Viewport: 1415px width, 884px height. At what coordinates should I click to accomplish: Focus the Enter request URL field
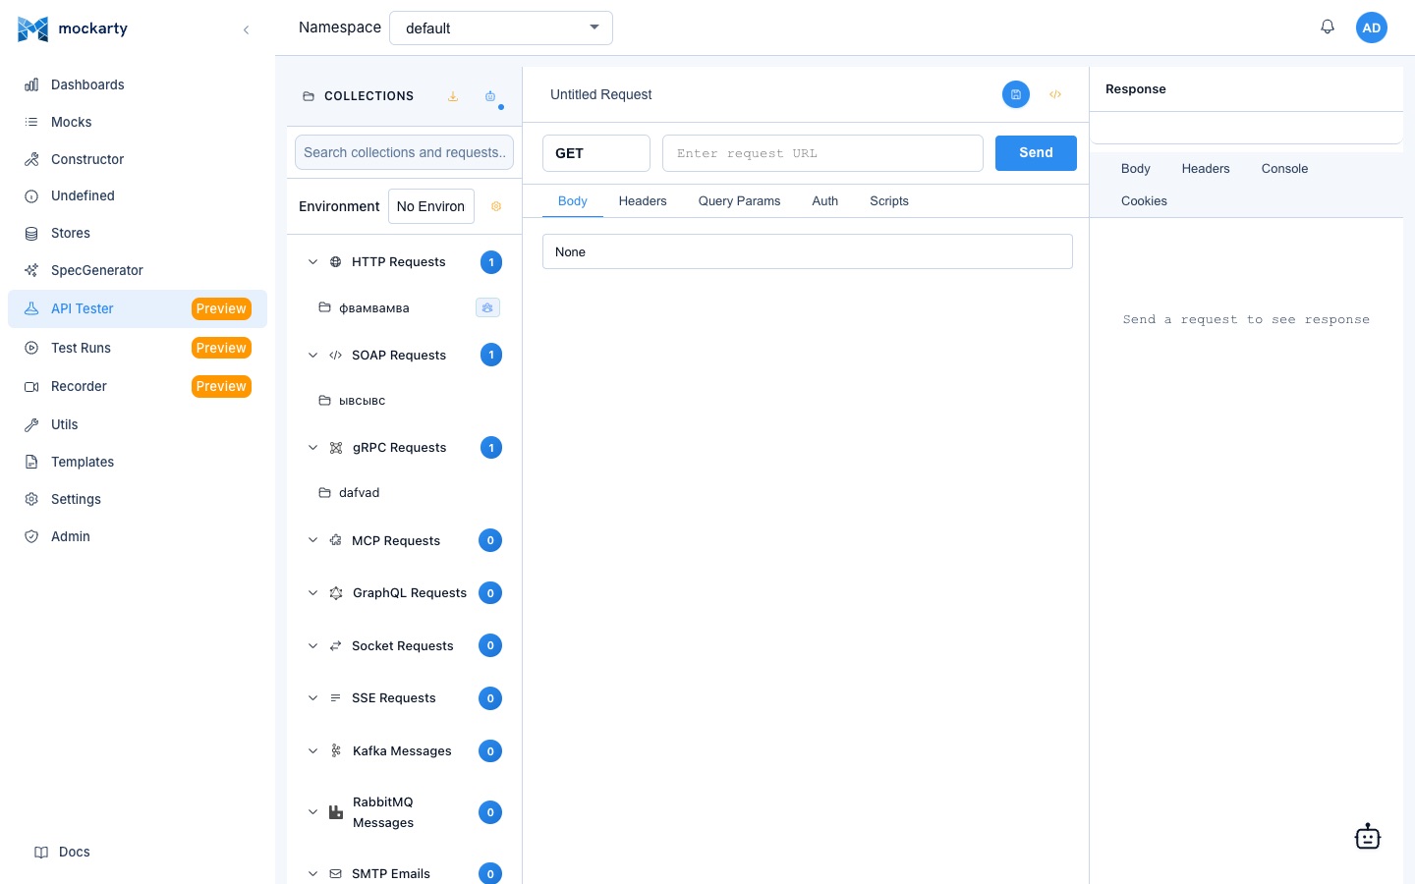(x=822, y=153)
